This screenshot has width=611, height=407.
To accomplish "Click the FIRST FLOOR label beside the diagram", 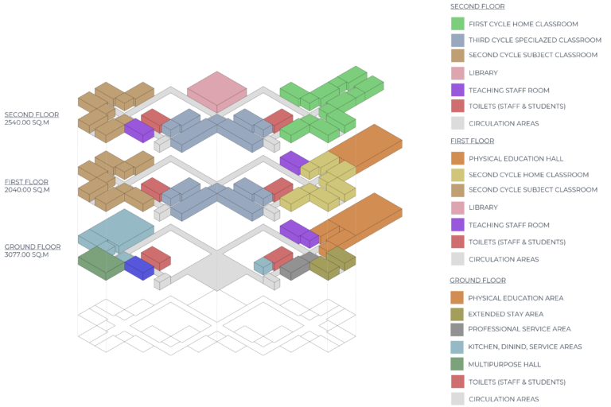I will pyautogui.click(x=26, y=182).
